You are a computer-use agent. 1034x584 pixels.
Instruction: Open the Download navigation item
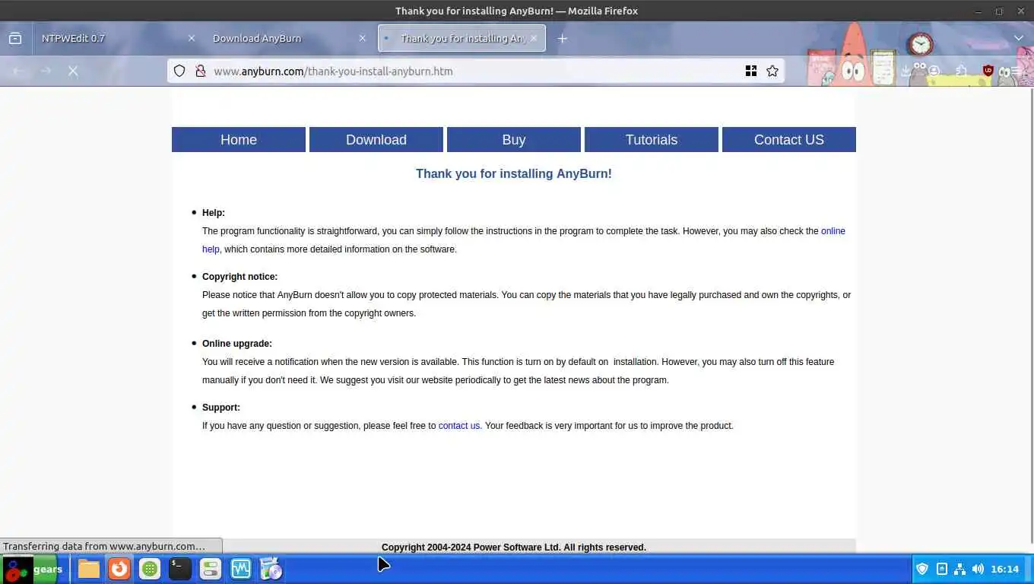click(x=376, y=139)
